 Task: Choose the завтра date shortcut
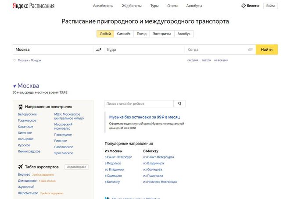(x=206, y=60)
